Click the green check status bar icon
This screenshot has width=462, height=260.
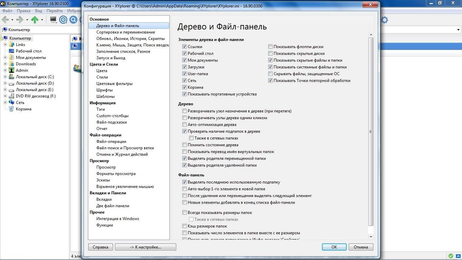pyautogui.click(x=451, y=256)
